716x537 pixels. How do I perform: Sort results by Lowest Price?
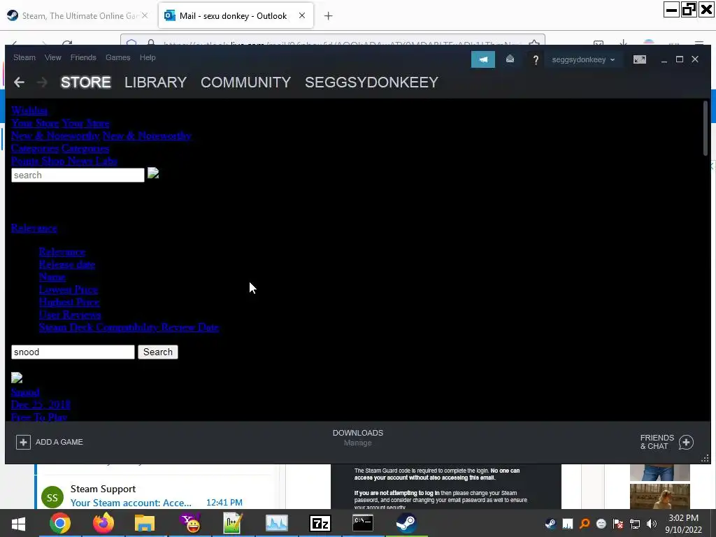(x=69, y=290)
